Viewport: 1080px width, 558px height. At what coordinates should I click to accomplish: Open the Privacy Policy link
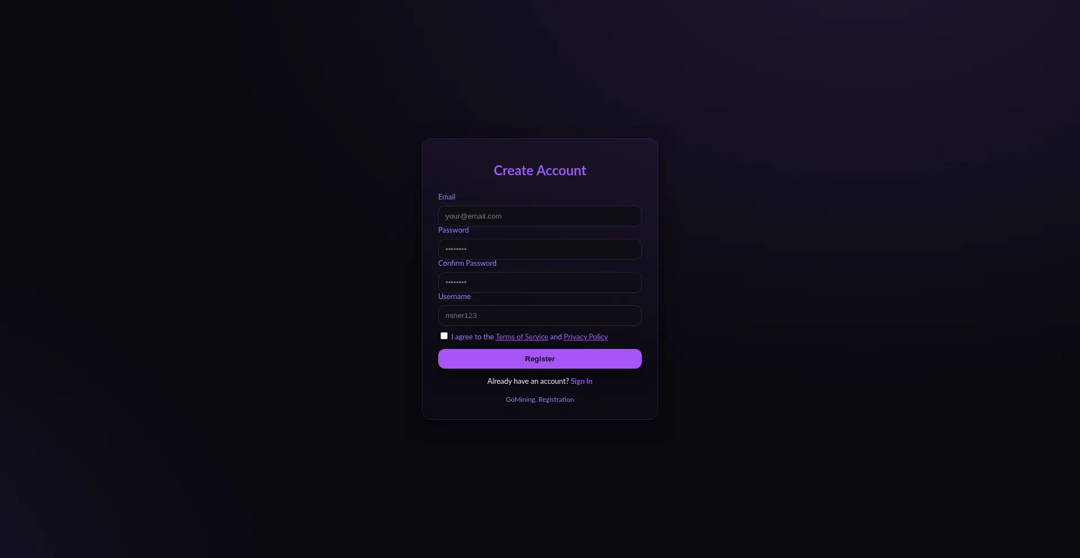pos(586,337)
